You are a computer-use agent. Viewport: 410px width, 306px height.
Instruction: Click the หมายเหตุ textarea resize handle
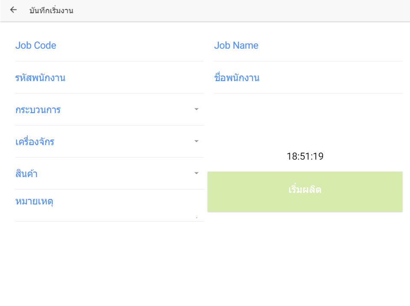click(196, 218)
